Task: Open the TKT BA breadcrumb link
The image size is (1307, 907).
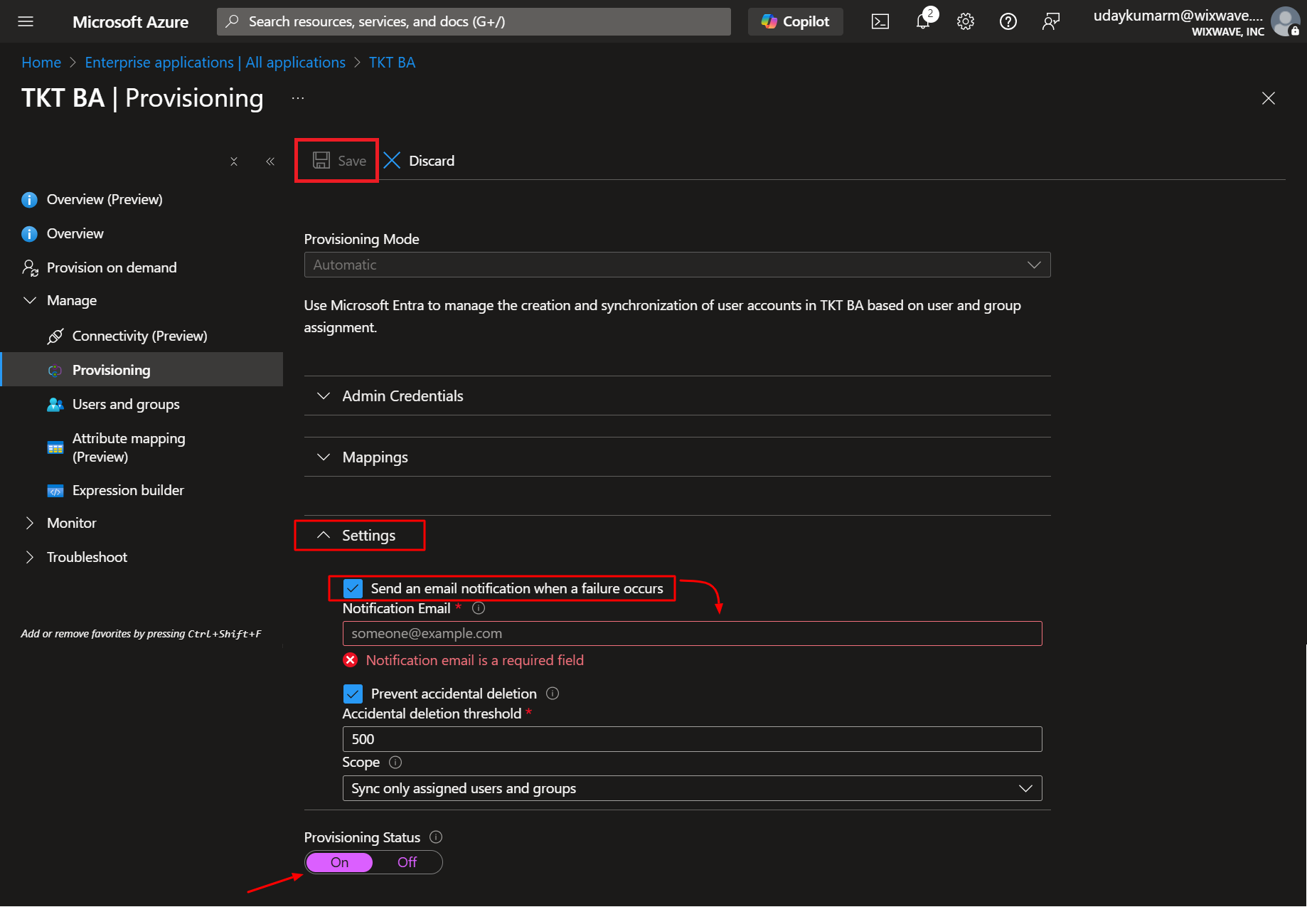Action: 392,63
